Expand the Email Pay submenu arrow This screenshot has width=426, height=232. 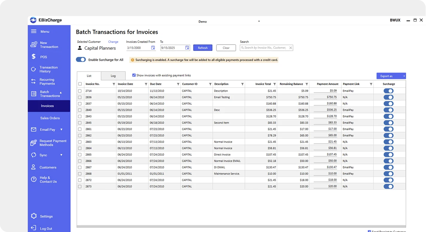[x=62, y=130]
